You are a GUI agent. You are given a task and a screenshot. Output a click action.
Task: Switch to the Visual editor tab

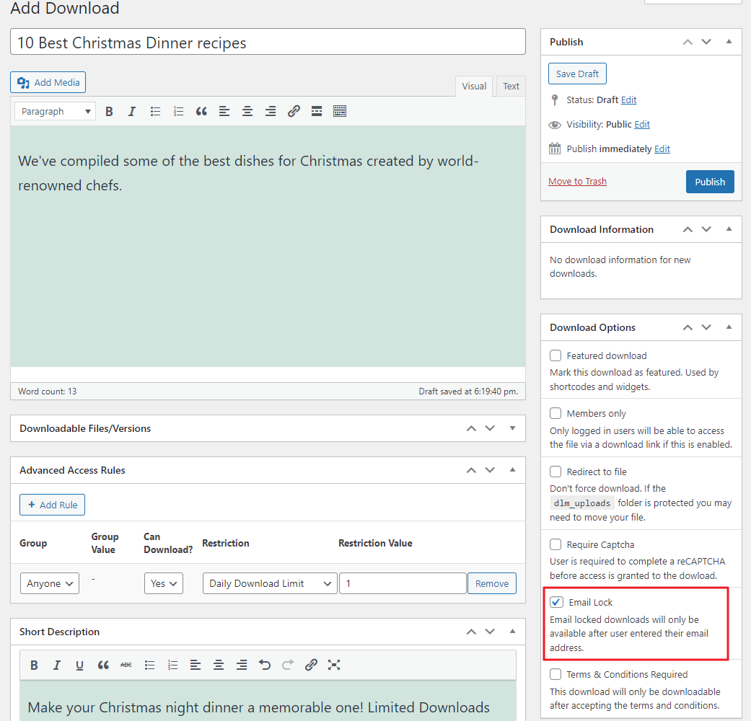pyautogui.click(x=474, y=87)
